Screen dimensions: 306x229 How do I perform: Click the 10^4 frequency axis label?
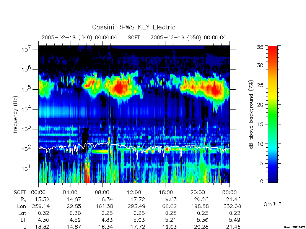[x=26, y=109]
